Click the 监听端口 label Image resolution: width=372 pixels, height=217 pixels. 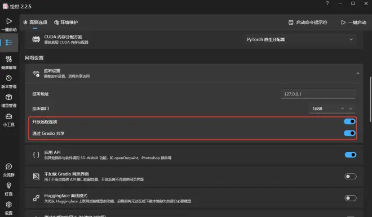41,108
